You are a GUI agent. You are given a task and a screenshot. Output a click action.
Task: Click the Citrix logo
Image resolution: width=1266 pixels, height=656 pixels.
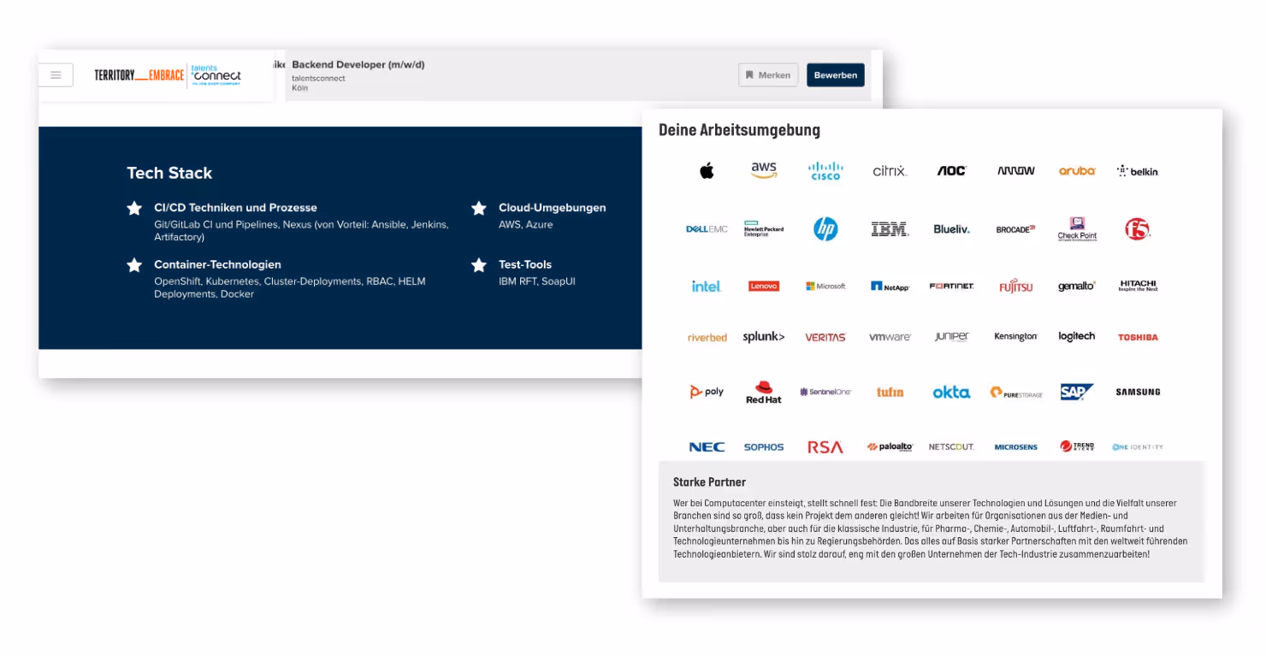pos(890,171)
